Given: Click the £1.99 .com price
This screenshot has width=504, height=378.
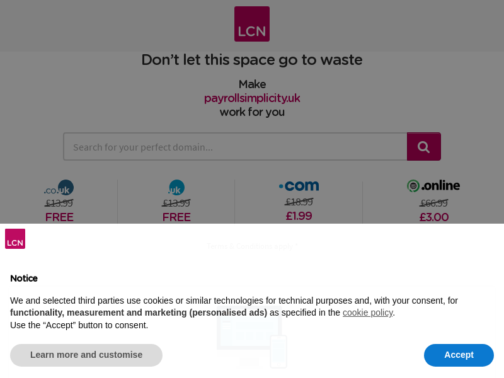Looking at the screenshot, I should click(x=299, y=216).
